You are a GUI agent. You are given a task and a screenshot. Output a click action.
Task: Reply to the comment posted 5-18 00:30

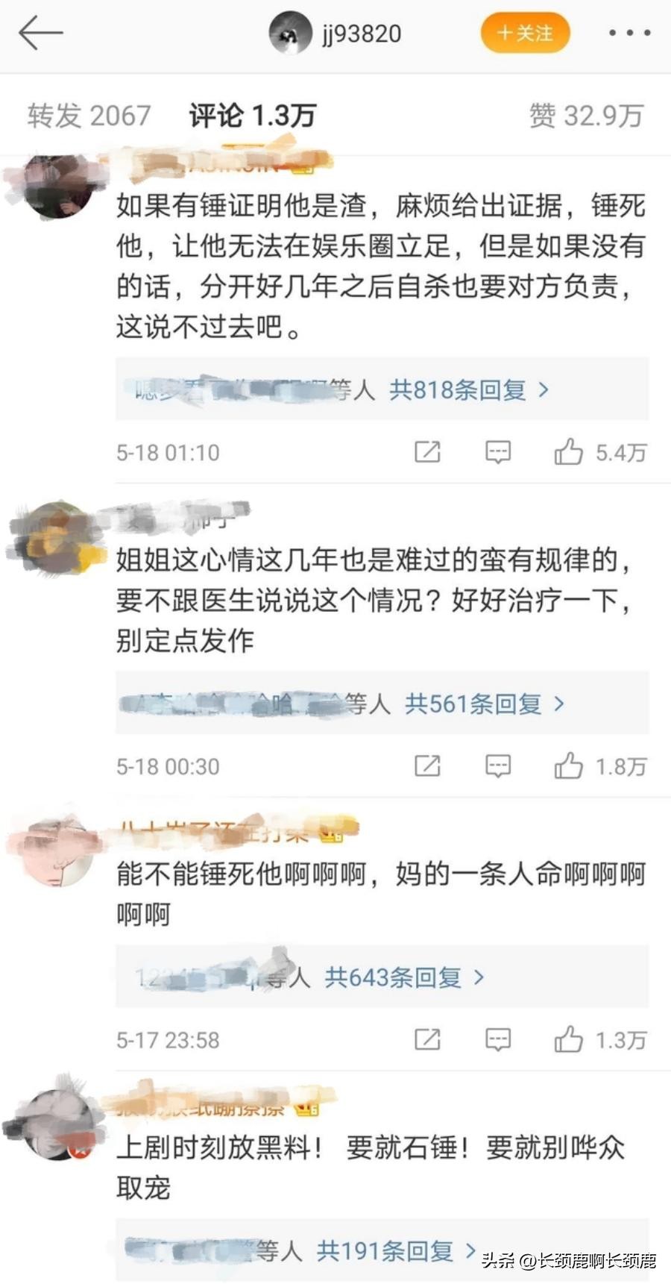point(498,766)
